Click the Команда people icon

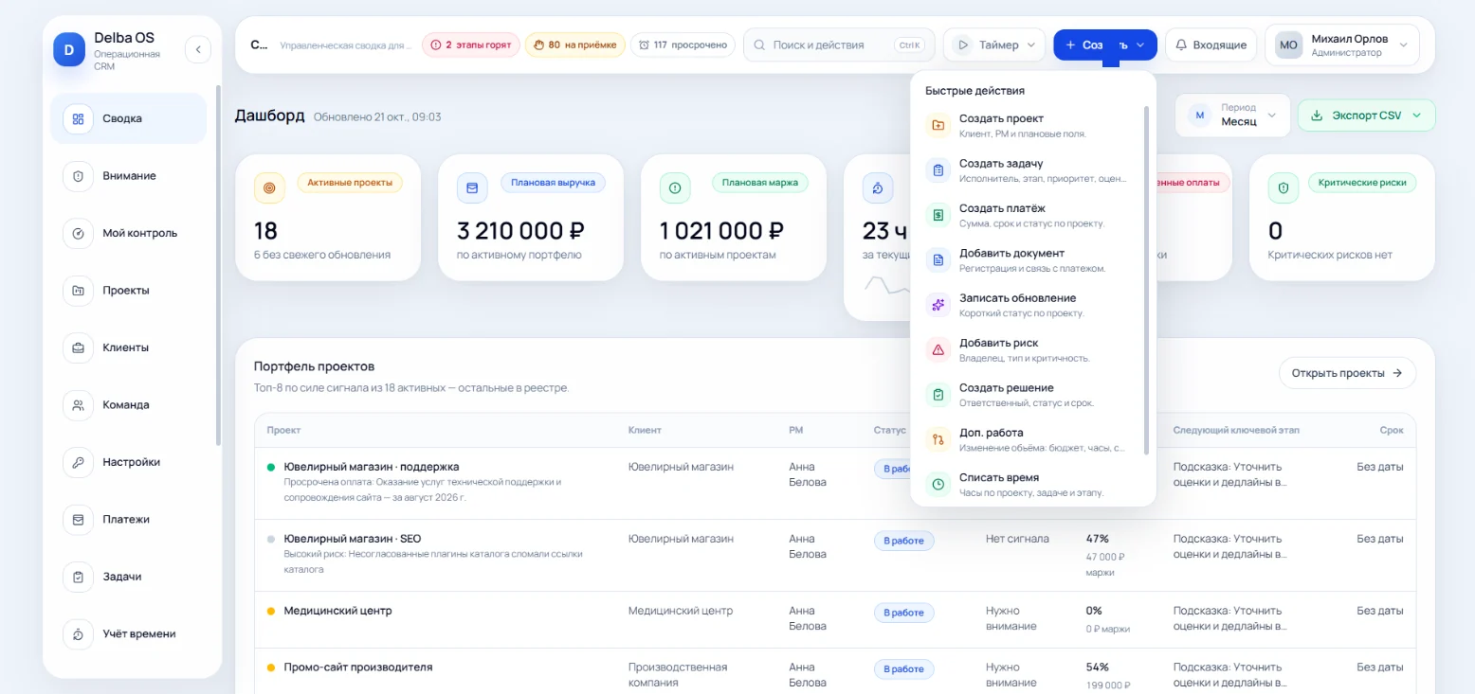pos(78,405)
